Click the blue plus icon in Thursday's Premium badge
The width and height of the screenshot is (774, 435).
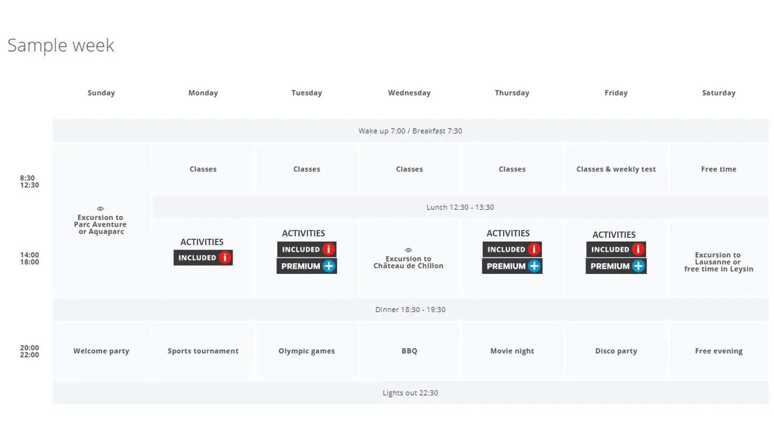click(534, 266)
